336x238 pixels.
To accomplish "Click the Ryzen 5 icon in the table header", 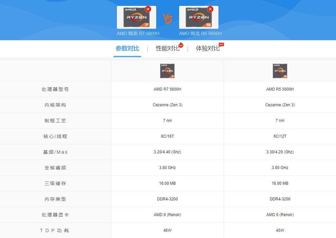I will (280, 71).
